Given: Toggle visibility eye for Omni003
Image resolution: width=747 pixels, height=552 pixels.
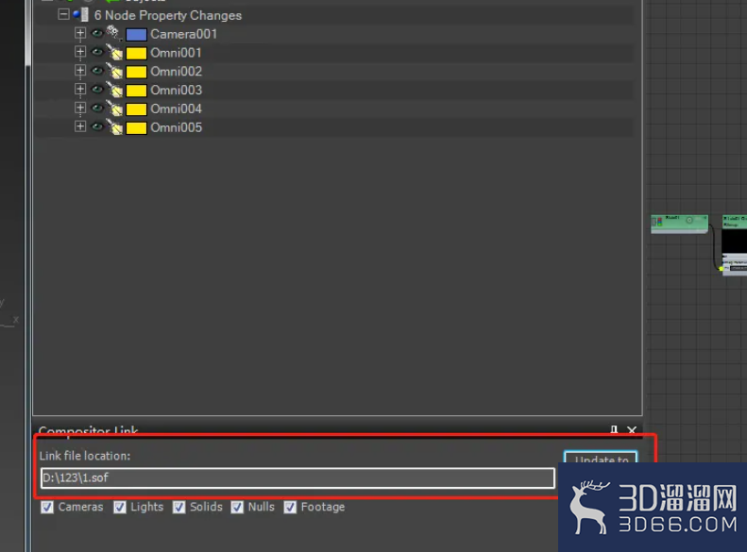Looking at the screenshot, I should pyautogui.click(x=97, y=89).
